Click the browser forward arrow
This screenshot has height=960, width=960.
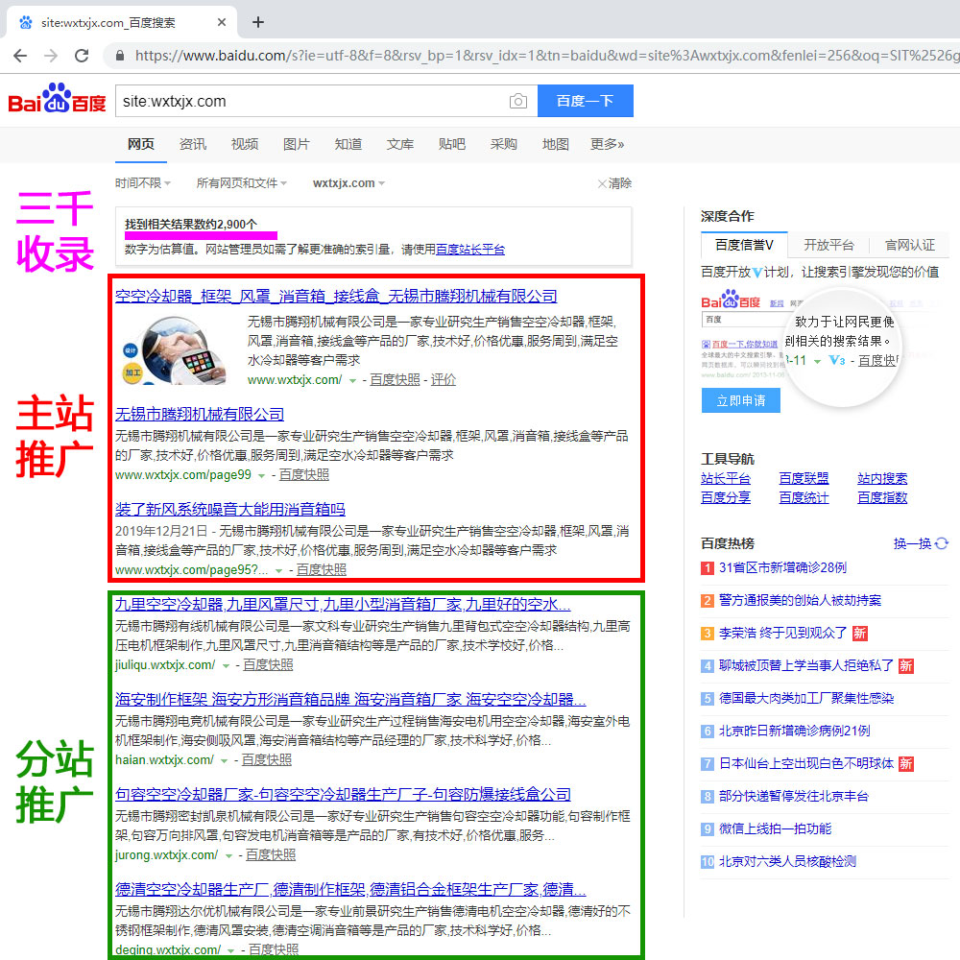click(x=51, y=56)
